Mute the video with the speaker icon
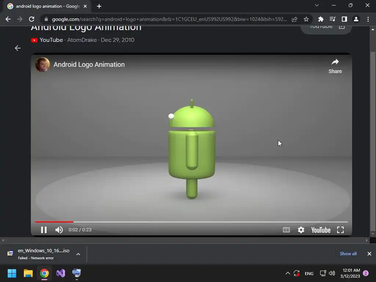 pyautogui.click(x=59, y=230)
